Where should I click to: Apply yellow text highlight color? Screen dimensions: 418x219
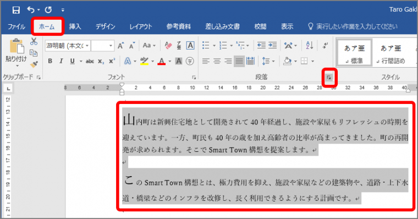(x=144, y=61)
